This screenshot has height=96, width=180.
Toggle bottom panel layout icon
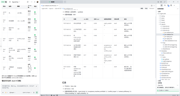tap(158, 2)
